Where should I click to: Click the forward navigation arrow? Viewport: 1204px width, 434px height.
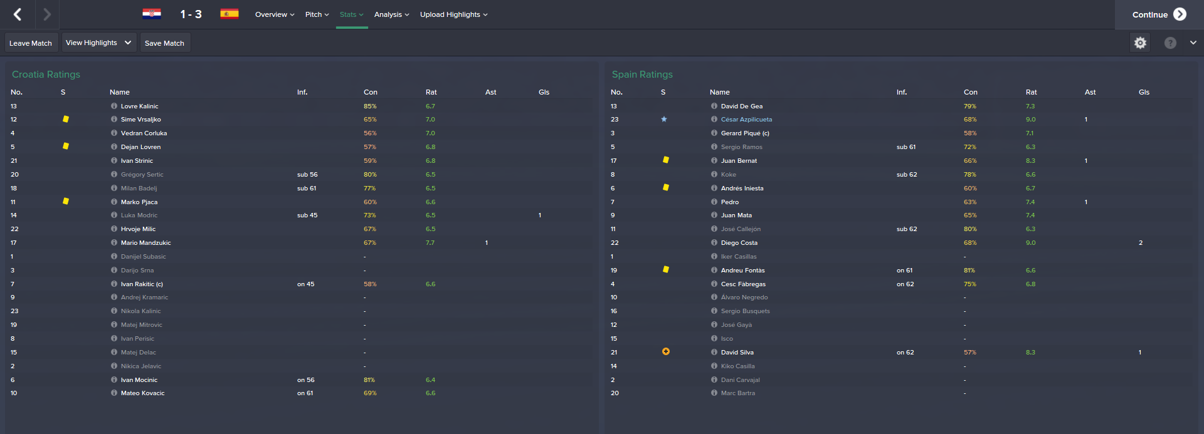coord(47,14)
